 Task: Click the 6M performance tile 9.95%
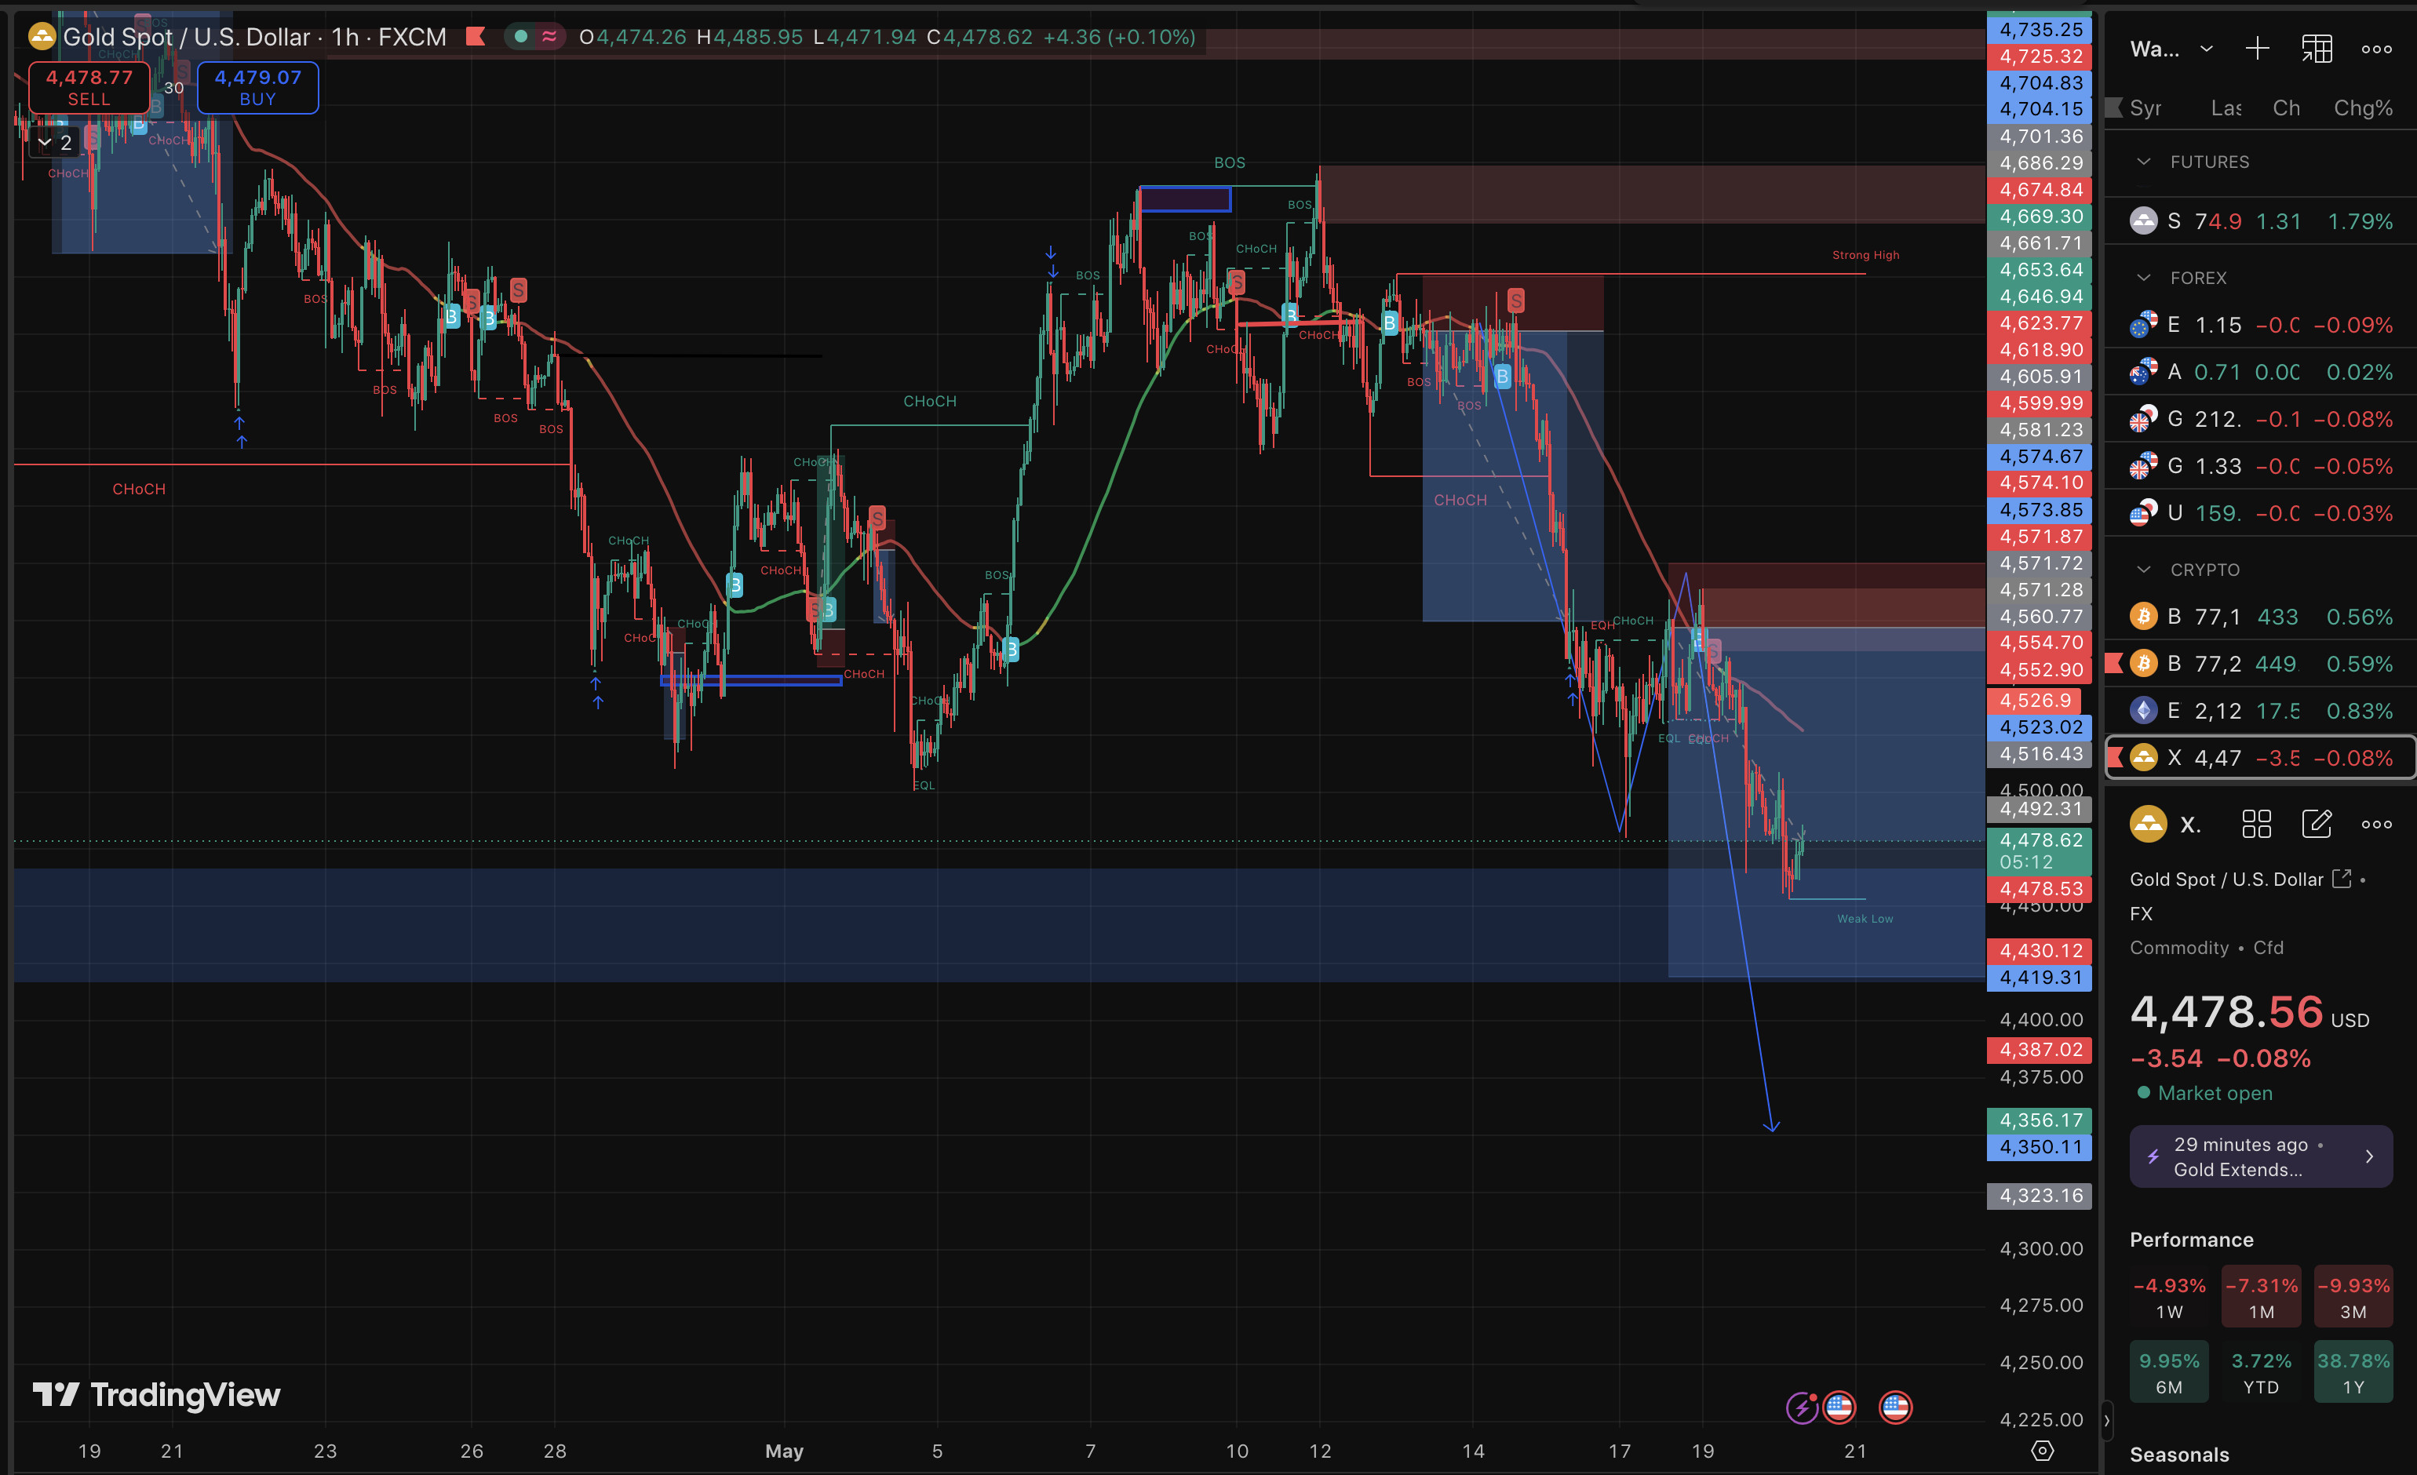pyautogui.click(x=2169, y=1372)
